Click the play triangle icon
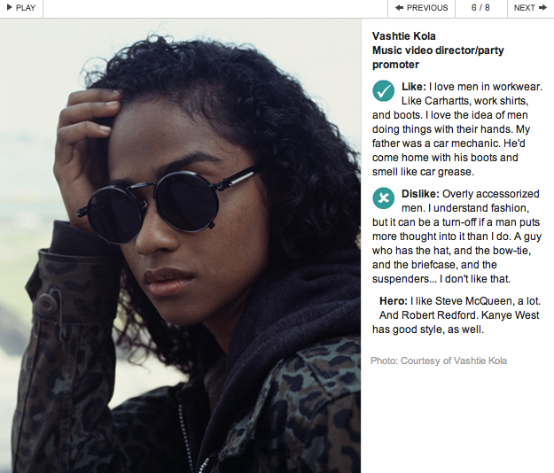The image size is (554, 473). tap(10, 7)
